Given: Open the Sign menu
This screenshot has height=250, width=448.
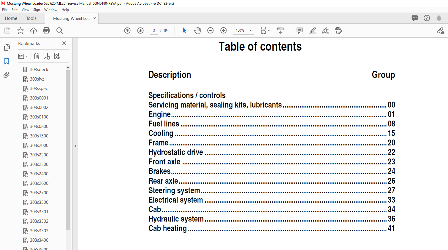Looking at the screenshot, I should 37,10.
